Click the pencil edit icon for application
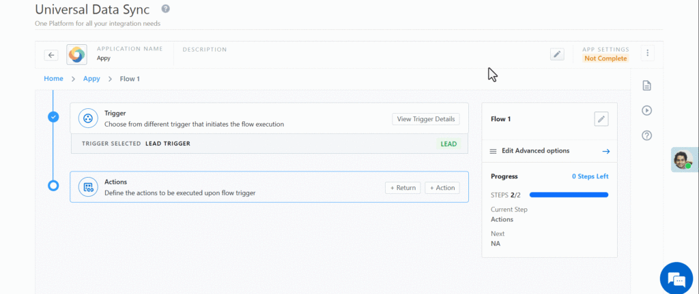Screen dimensions: 699x294 [557, 54]
